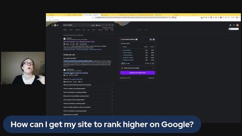
Task: Open the Google account avatar
Action: (x=237, y=25)
